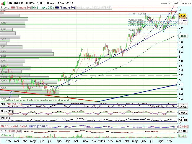
Task: Select the RSI (14) indicator label
Action: 6,118
